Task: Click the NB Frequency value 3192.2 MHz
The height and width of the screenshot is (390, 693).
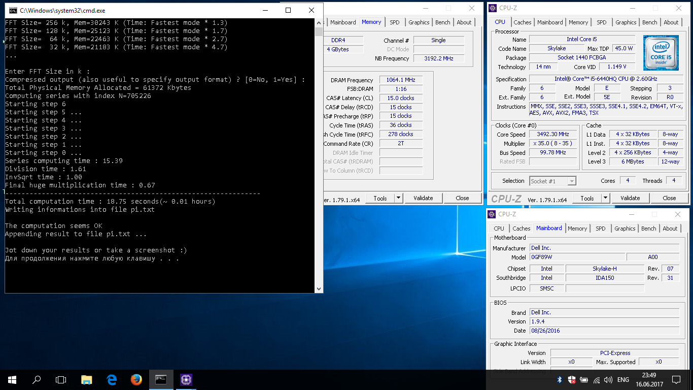Action: click(438, 58)
